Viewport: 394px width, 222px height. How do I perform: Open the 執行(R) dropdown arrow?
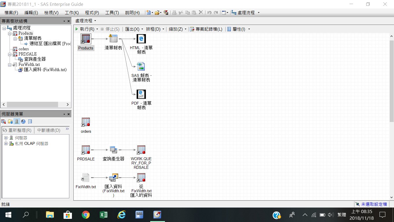97,29
